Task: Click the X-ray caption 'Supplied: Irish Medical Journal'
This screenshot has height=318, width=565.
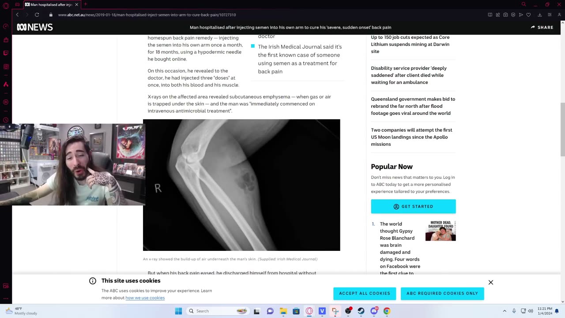Action: click(287, 259)
